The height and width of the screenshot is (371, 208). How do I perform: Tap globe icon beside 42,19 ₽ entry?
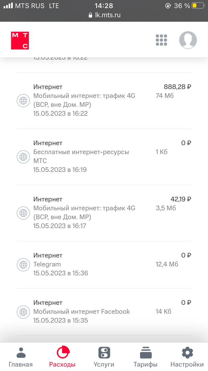click(23, 213)
